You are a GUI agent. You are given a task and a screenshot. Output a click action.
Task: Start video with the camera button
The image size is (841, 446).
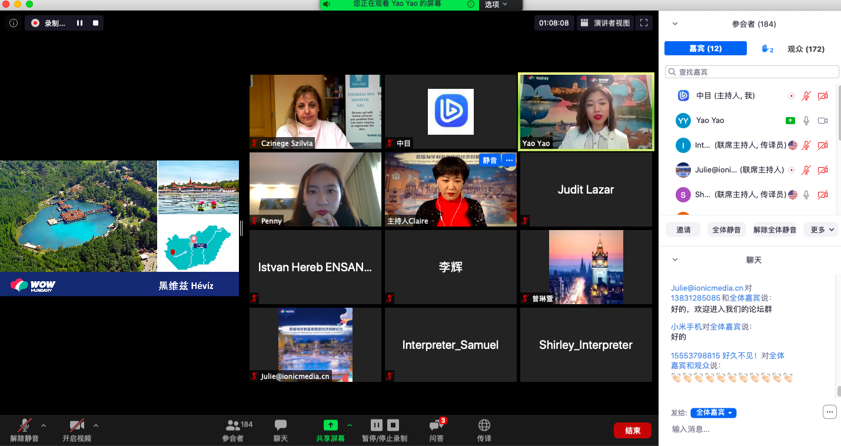tap(77, 430)
